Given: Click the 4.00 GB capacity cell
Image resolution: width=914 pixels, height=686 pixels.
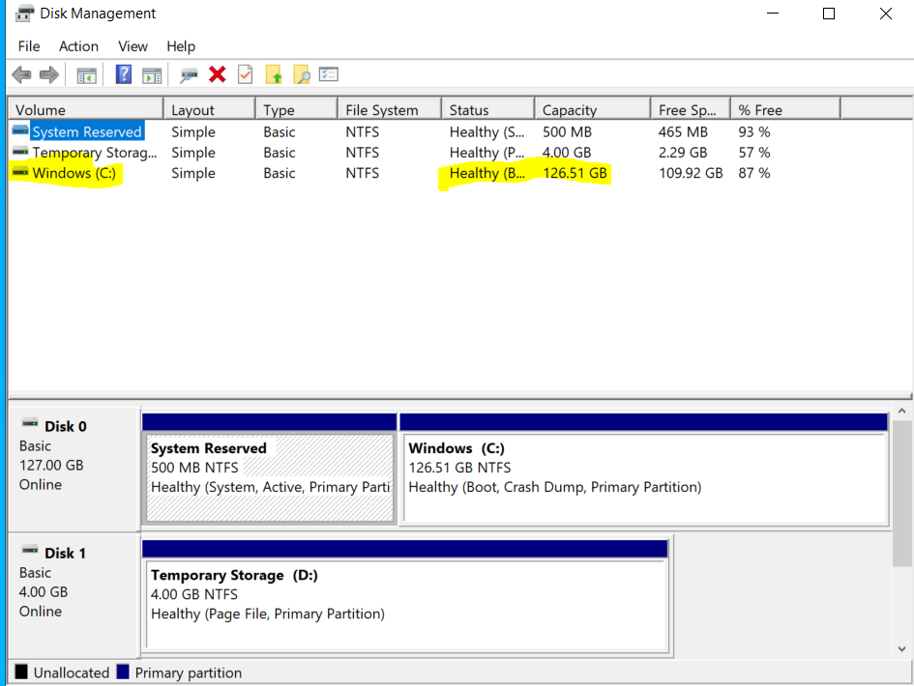Looking at the screenshot, I should 567,153.
